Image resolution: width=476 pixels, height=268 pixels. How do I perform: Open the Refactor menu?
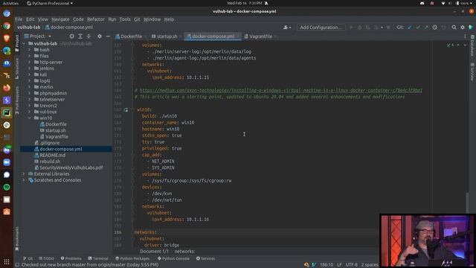click(96, 19)
